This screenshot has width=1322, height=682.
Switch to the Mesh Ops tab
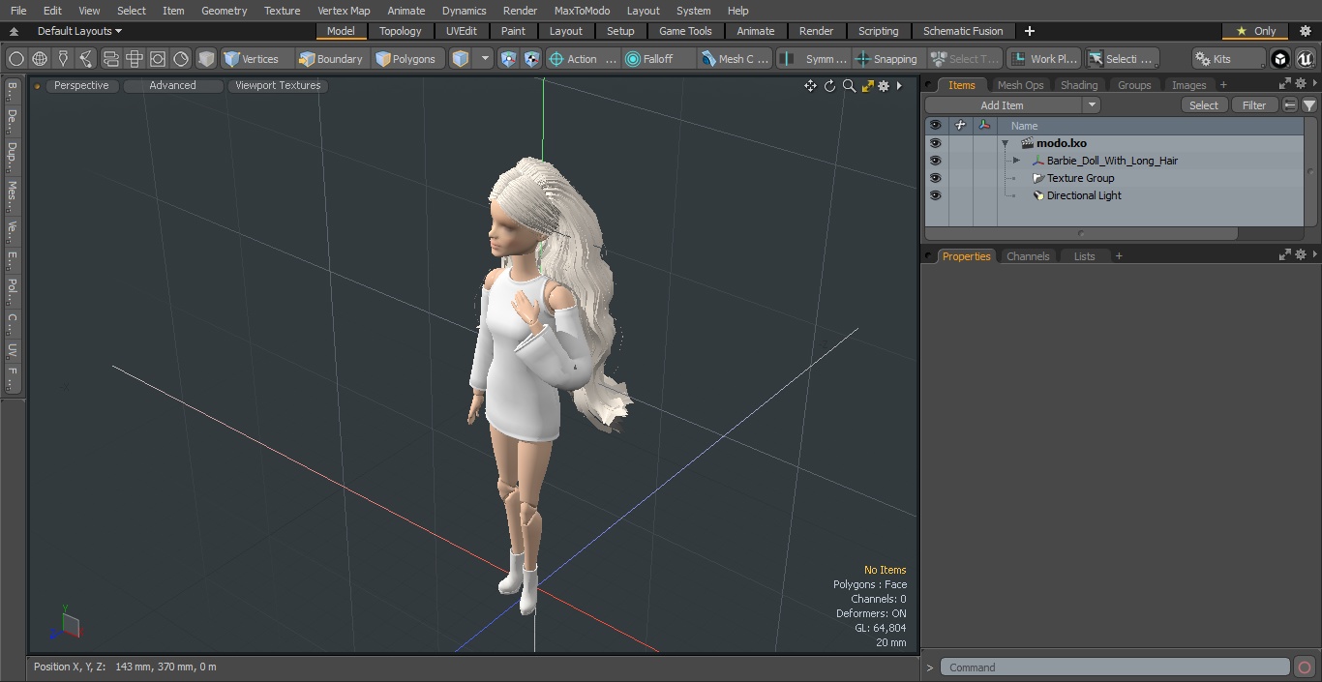1020,85
